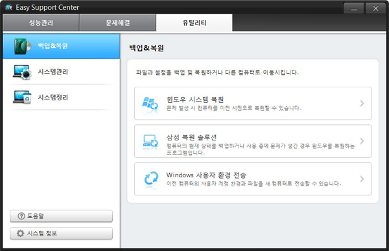Viewport: 389px width, 251px height.
Task: Click the 백업&복원 disc book icon
Action: coord(22,47)
